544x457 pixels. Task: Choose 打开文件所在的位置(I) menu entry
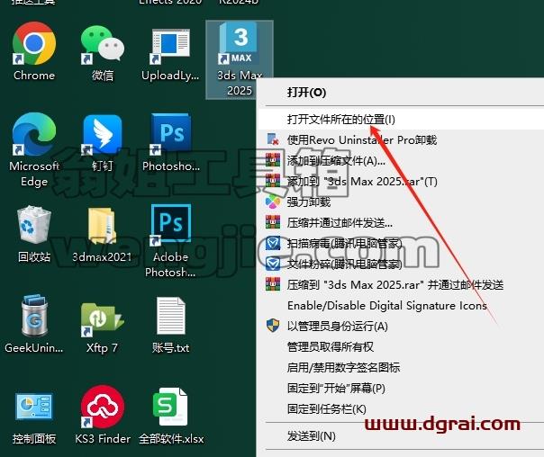click(401, 120)
